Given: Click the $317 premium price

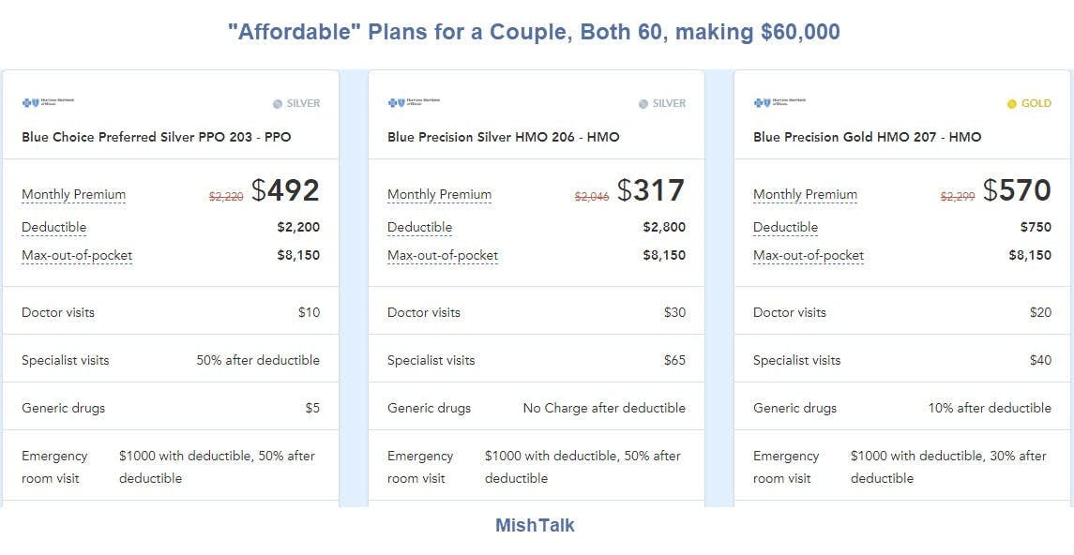Looking at the screenshot, I should (x=651, y=191).
